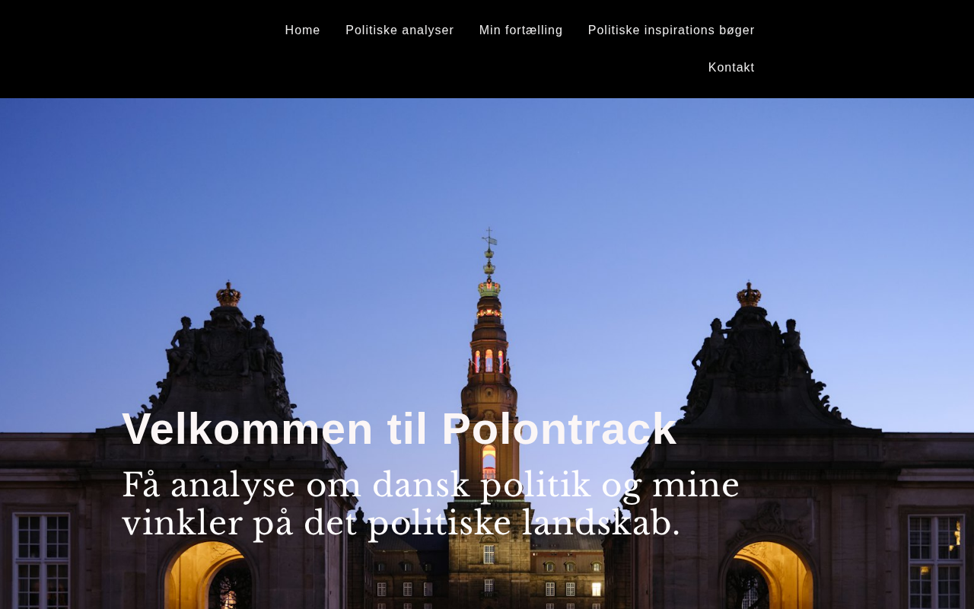This screenshot has width=974, height=609.
Task: Click the red-lit windows on the tower
Action: tap(489, 361)
